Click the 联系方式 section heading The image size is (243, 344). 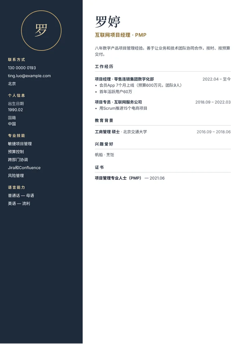17,59
